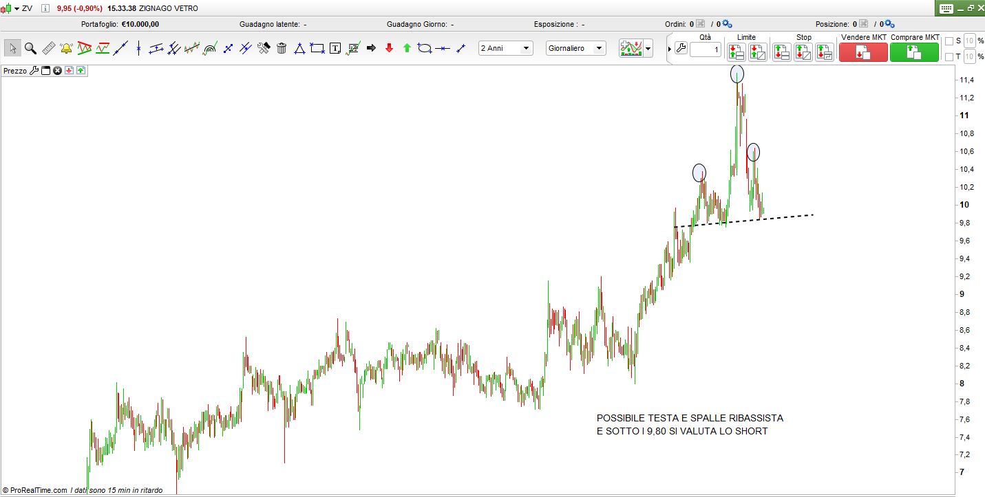Expand the indicators chart dropdown arrow

tap(648, 49)
